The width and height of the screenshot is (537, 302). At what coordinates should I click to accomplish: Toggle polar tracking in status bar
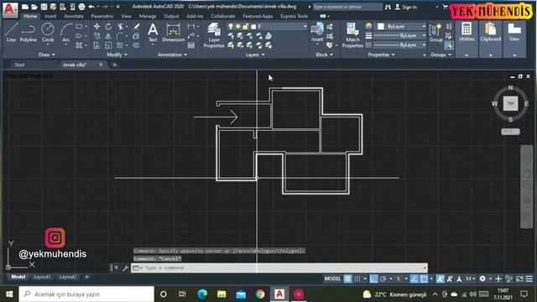coord(383,279)
